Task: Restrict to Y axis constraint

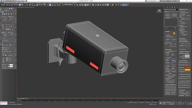Action: pos(118,5)
